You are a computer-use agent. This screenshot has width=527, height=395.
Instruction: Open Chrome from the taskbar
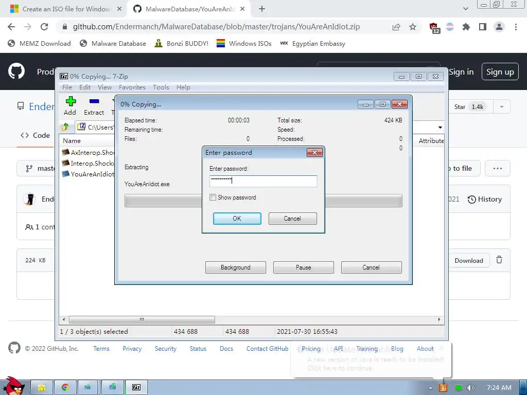pyautogui.click(x=65, y=387)
